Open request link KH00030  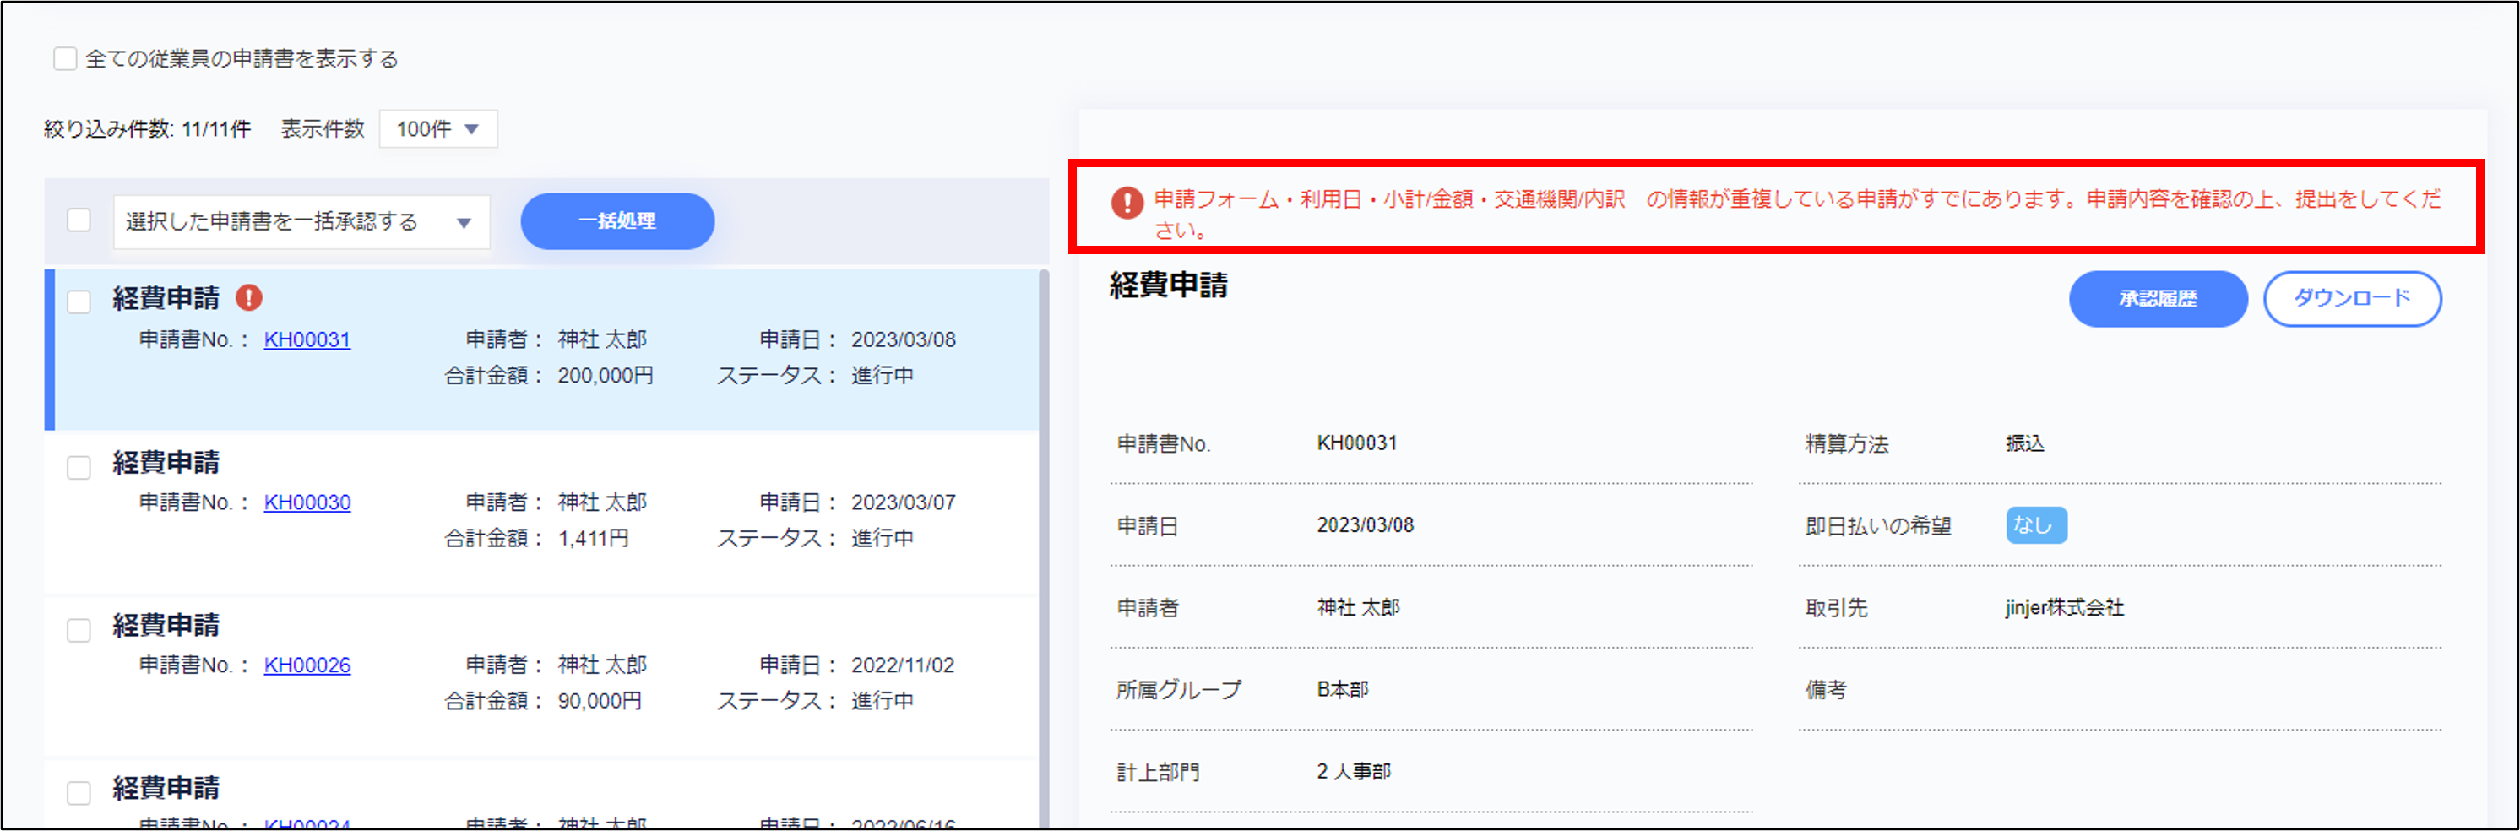307,502
